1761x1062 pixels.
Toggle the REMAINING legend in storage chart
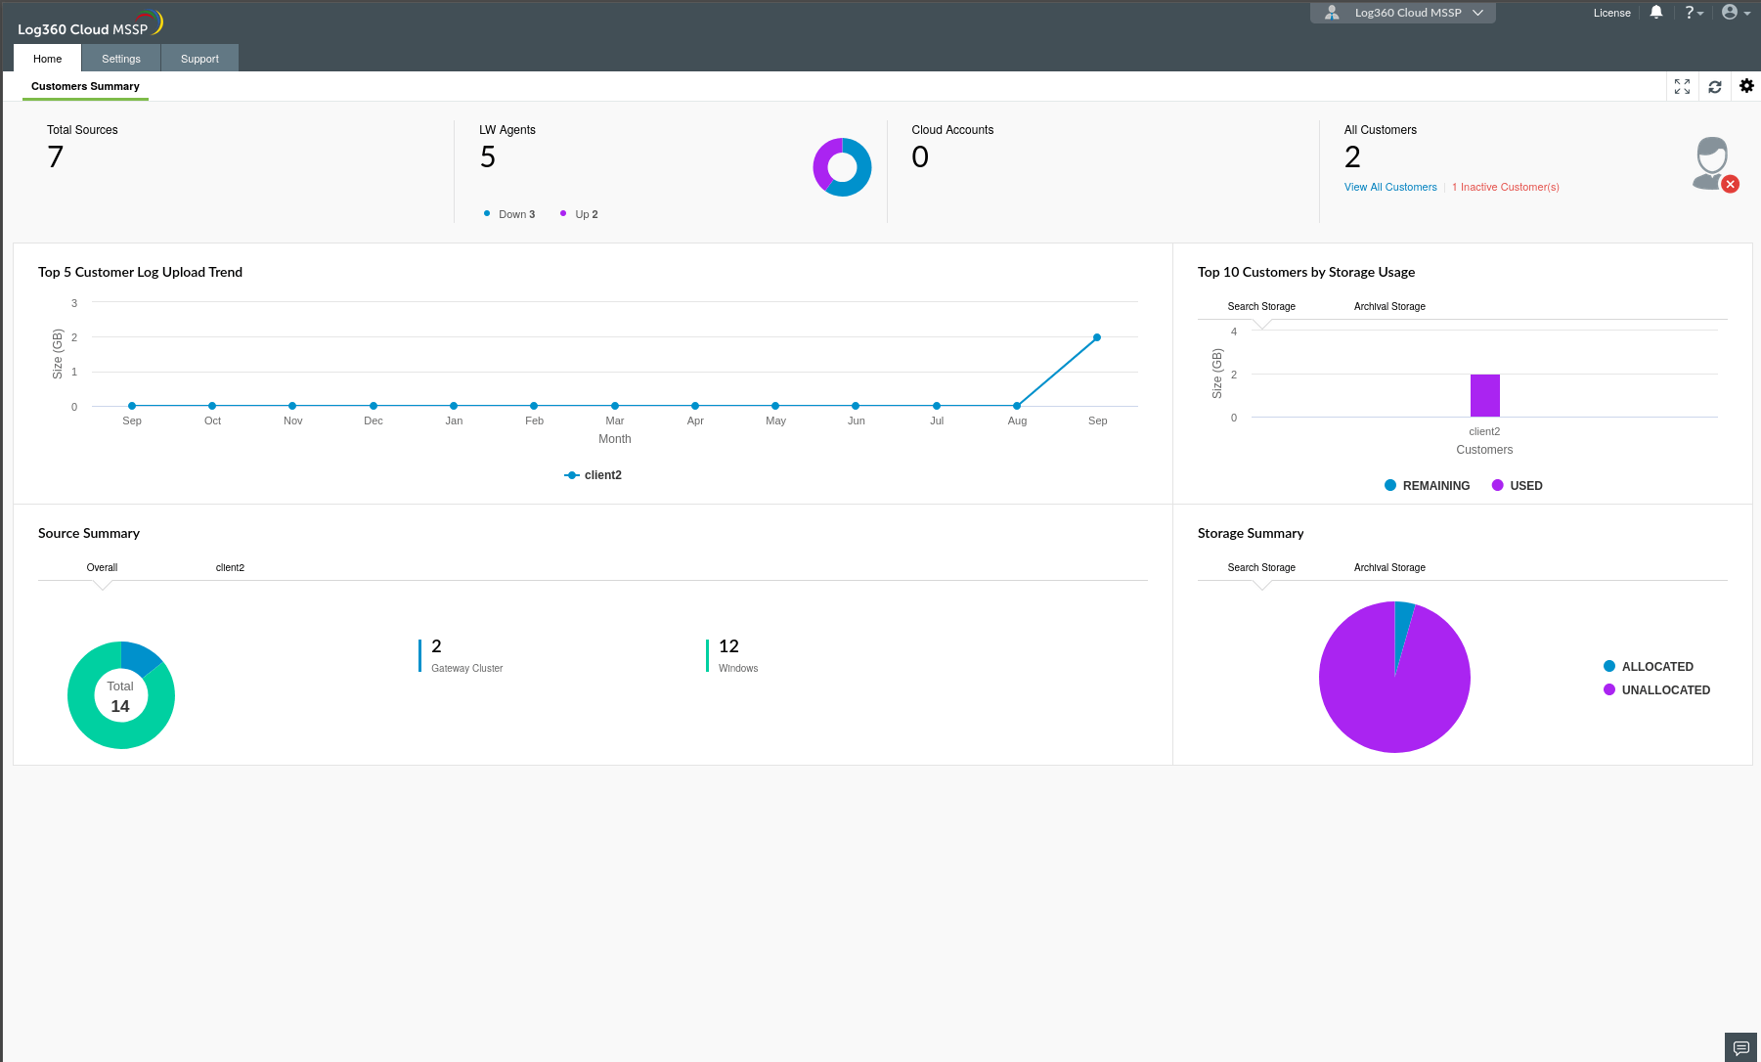[x=1427, y=485]
